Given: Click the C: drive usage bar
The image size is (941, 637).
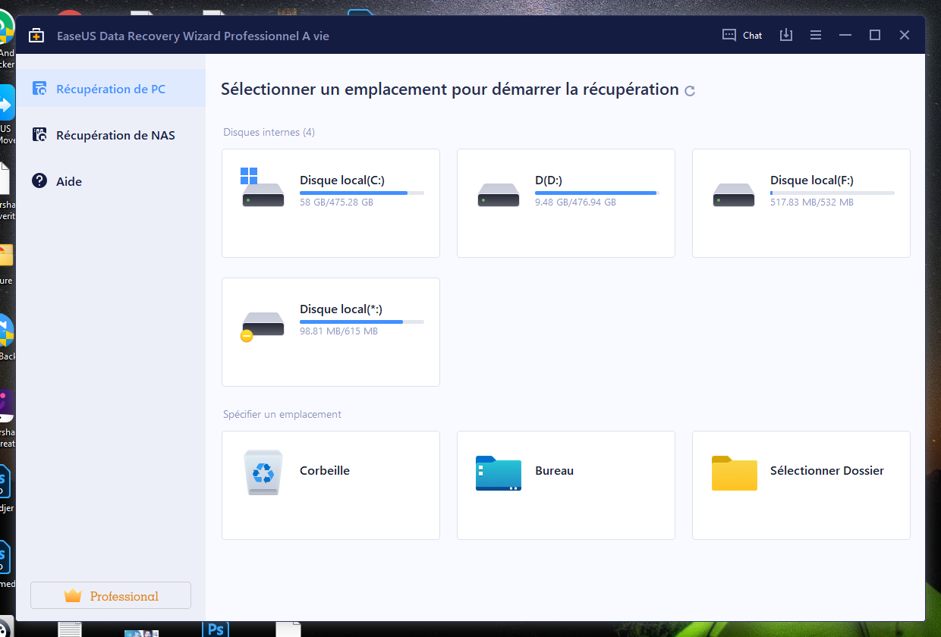Looking at the screenshot, I should click(362, 193).
